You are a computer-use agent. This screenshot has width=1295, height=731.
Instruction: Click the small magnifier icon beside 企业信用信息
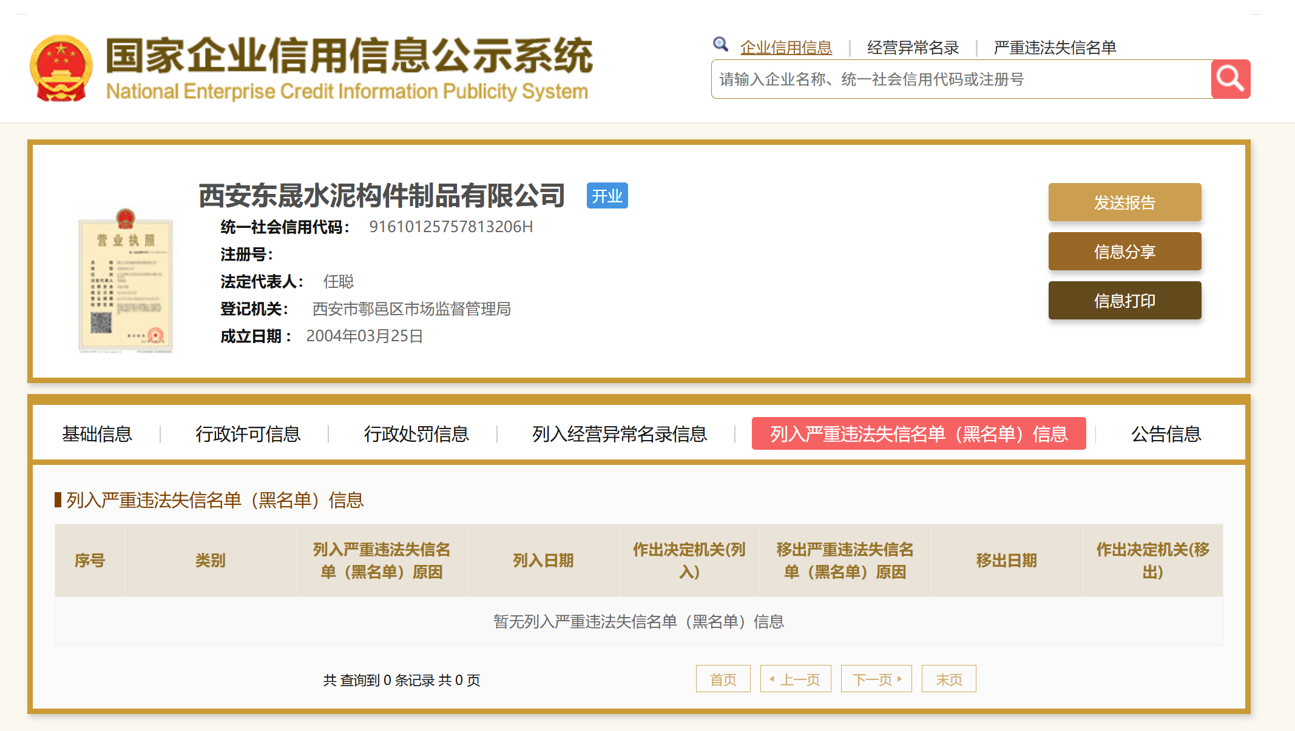click(720, 44)
